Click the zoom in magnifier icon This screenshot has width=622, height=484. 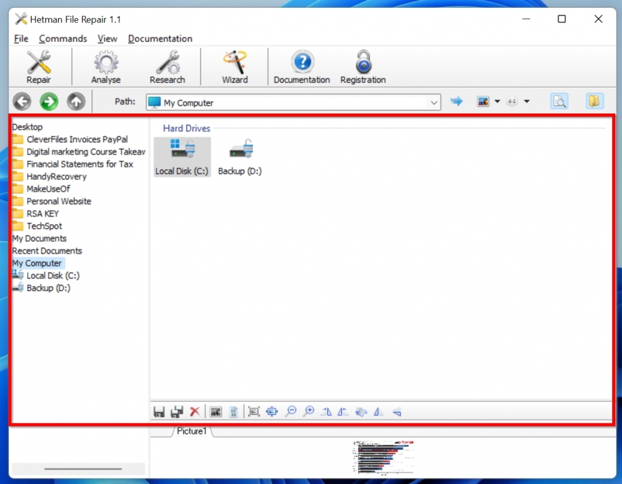tap(309, 412)
